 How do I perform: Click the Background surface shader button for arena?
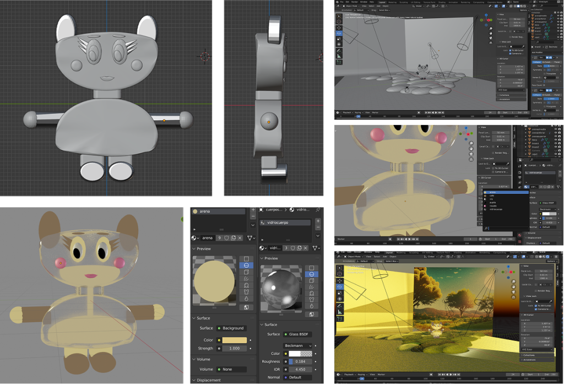click(x=231, y=328)
